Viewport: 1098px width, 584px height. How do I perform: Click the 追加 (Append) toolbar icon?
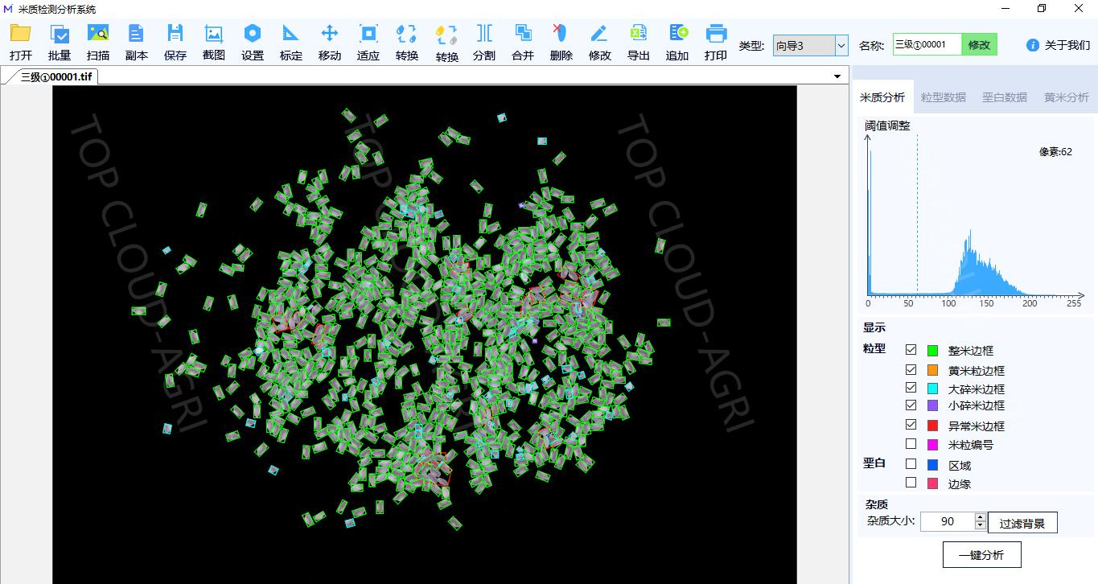pyautogui.click(x=678, y=34)
